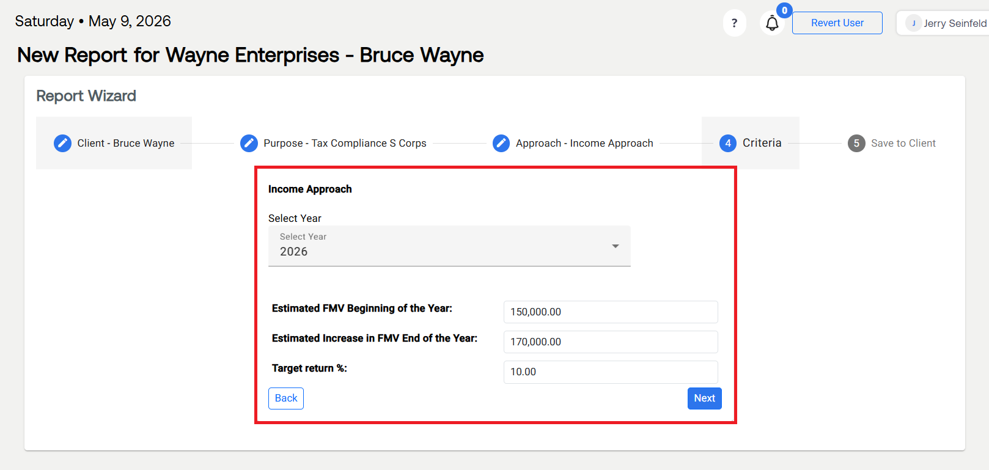Viewport: 989px width, 470px height.
Task: Click Estimated Increase in FMV End field
Action: tap(611, 342)
